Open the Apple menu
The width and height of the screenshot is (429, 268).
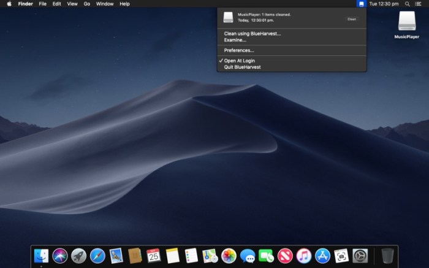(x=9, y=4)
